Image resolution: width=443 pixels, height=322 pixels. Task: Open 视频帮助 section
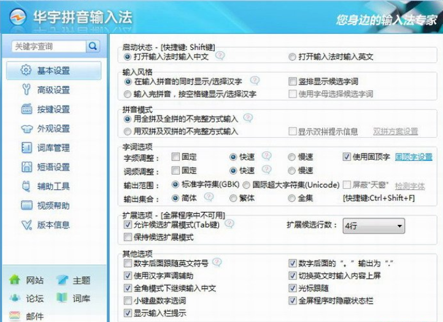point(53,205)
